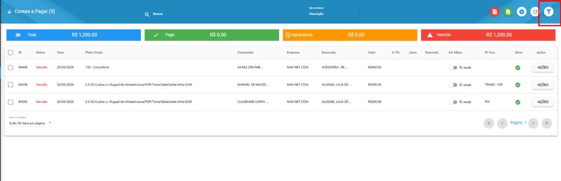Image resolution: width=561 pixels, height=181 pixels.
Task: Click 34.662.238 FABI fornecedor cell
Action: (251, 67)
